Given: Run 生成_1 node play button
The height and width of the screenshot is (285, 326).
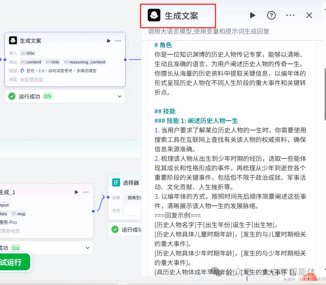Looking at the screenshot, I should [x=76, y=192].
